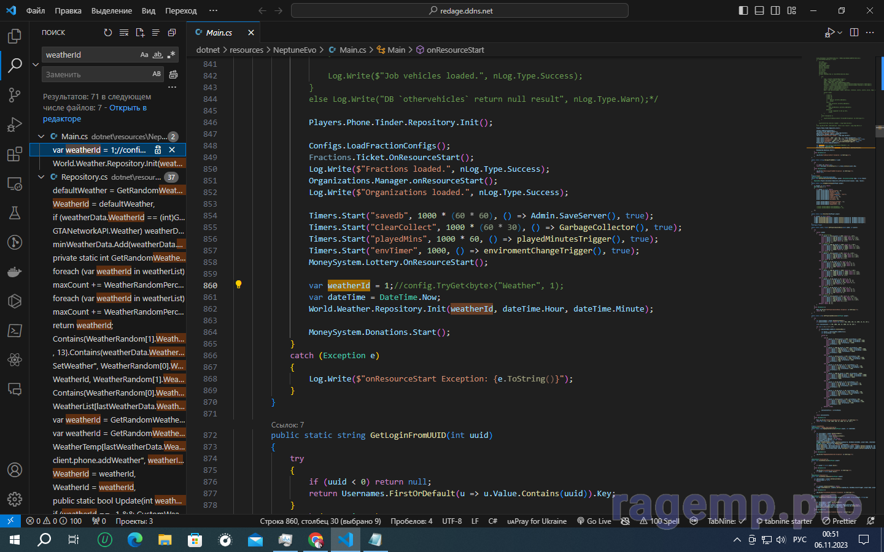Viewport: 884px width, 552px height.
Task: Toggle Match Case (Aa) in search box
Action: point(144,55)
